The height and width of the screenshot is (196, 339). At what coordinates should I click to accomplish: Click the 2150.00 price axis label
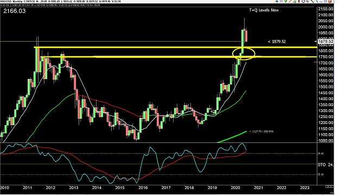325,9
